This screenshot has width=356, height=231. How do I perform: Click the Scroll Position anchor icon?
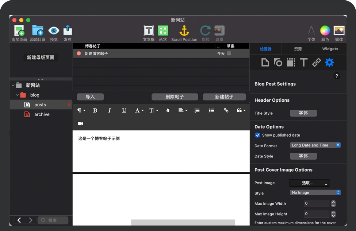pyautogui.click(x=184, y=31)
